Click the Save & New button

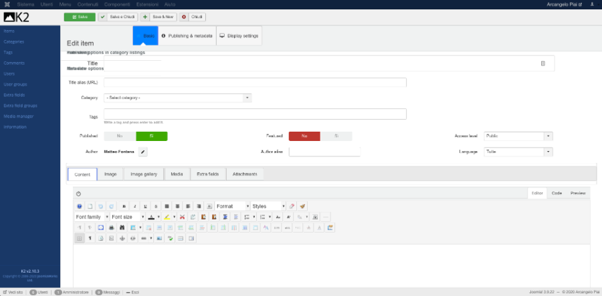(x=159, y=17)
